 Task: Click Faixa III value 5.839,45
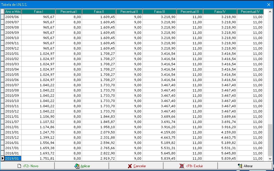pos(159,158)
